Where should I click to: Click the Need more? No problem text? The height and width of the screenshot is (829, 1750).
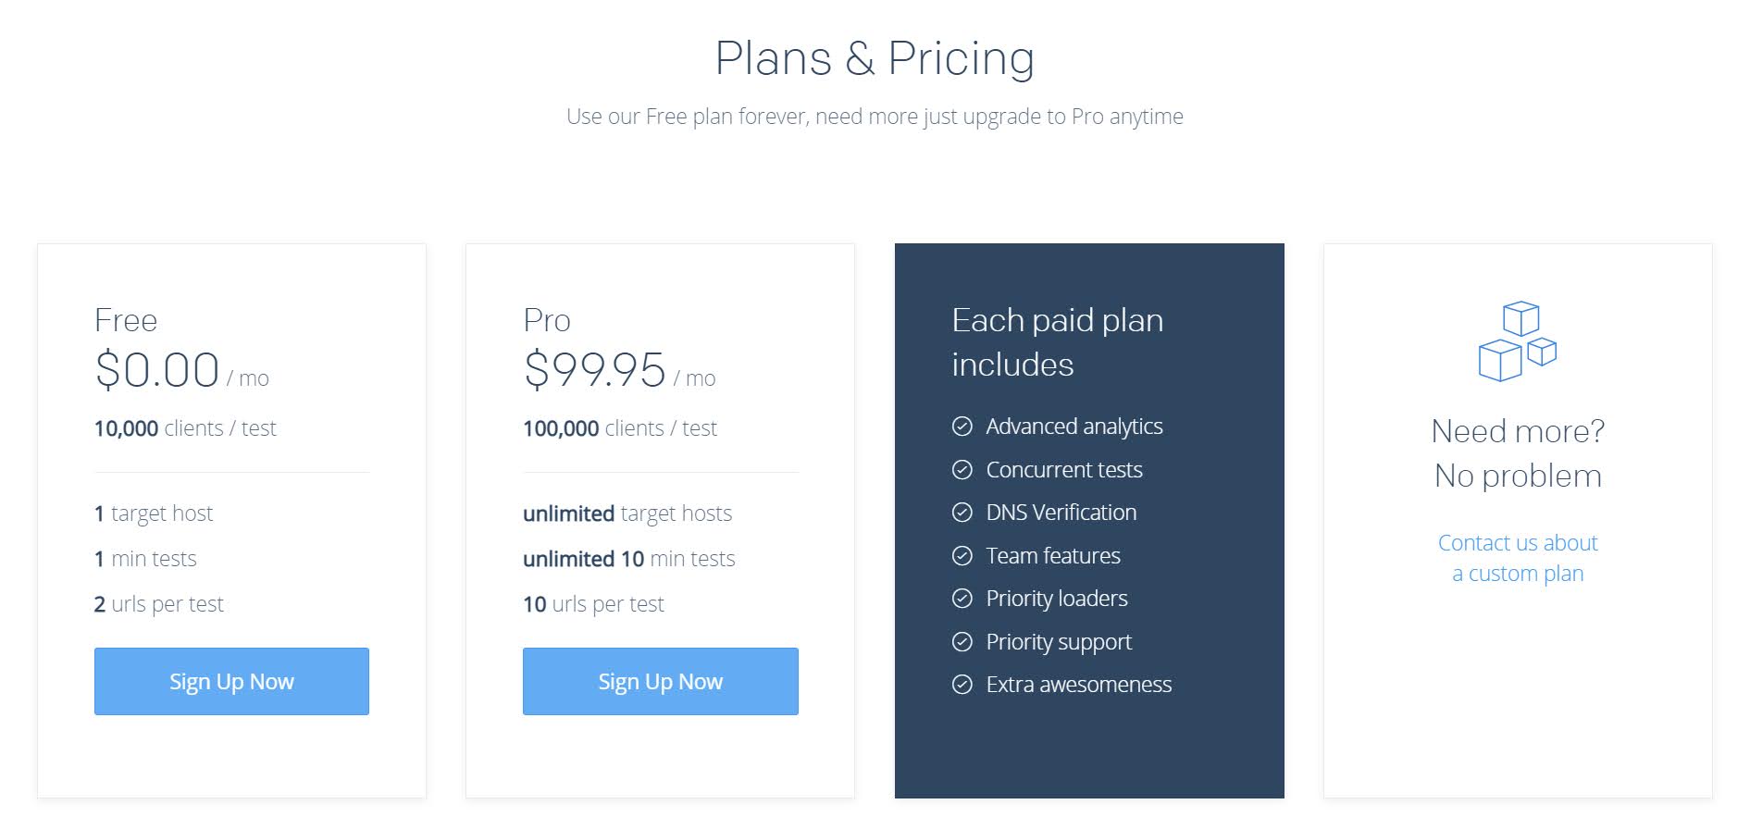click(x=1518, y=453)
